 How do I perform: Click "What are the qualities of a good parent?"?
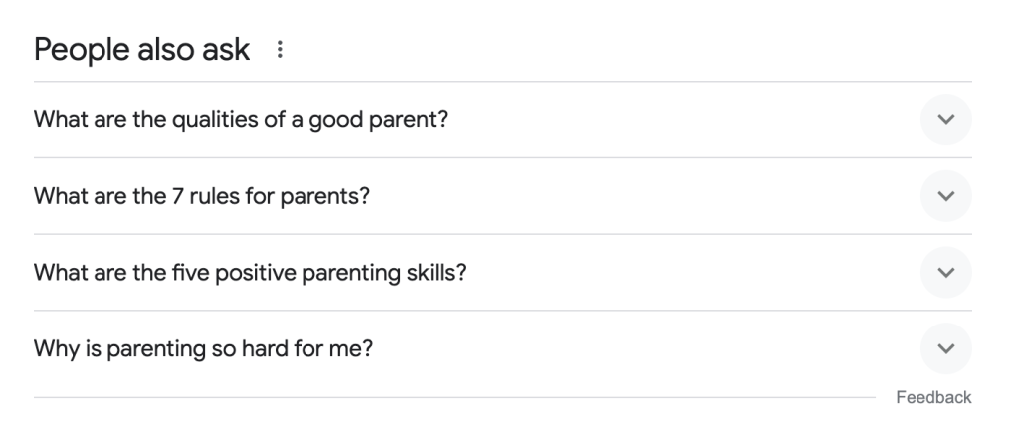pyautogui.click(x=241, y=119)
